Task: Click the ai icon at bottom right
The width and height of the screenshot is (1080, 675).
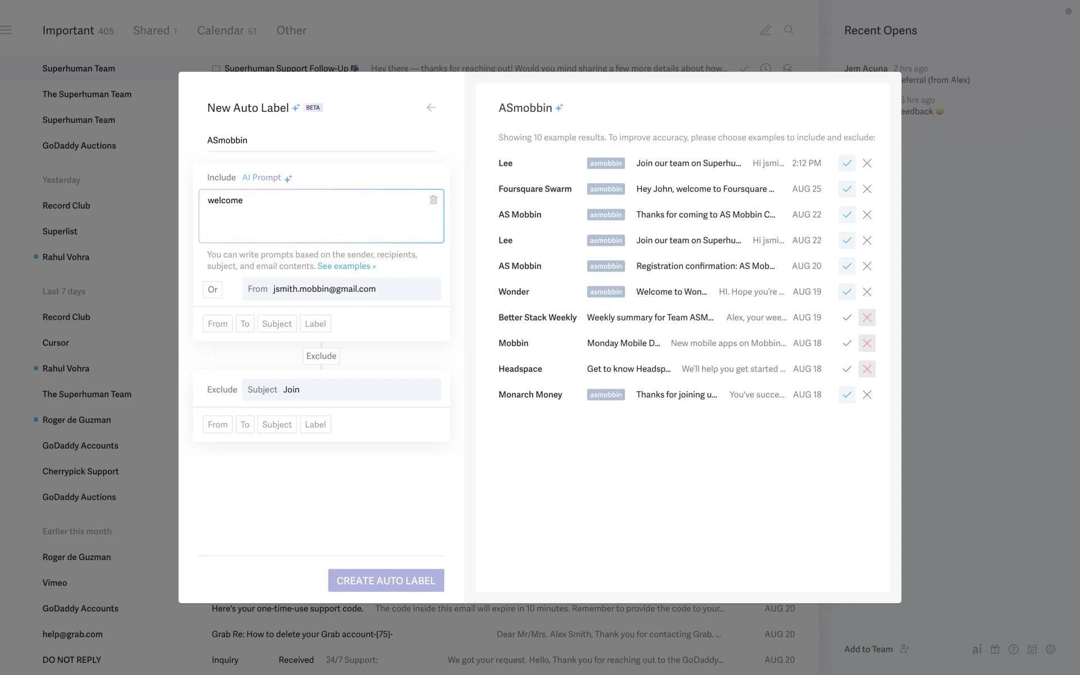Action: point(977,649)
